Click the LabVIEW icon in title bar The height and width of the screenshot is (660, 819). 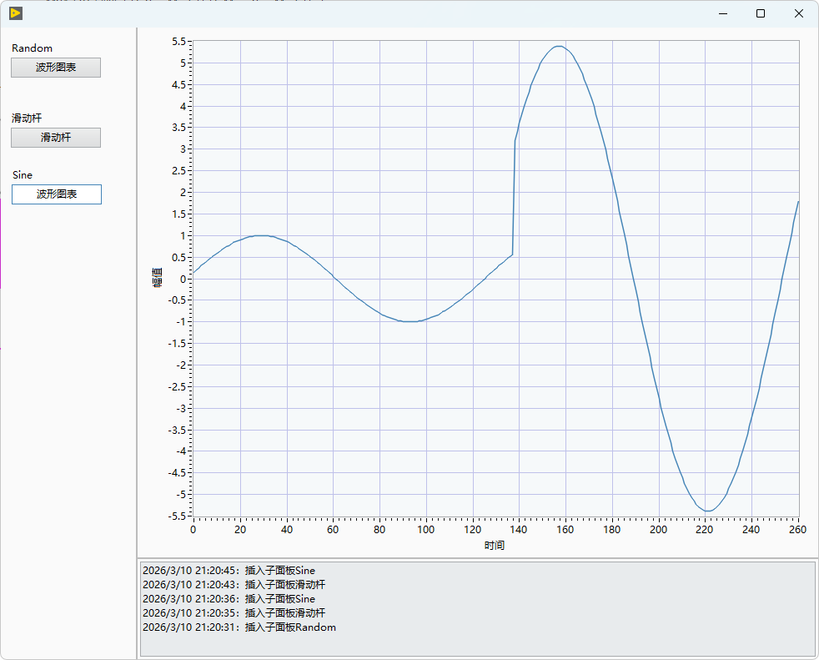click(16, 13)
